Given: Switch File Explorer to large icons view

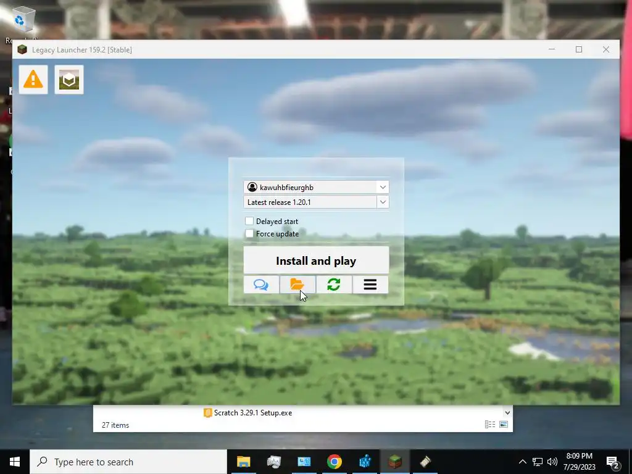Looking at the screenshot, I should point(504,424).
